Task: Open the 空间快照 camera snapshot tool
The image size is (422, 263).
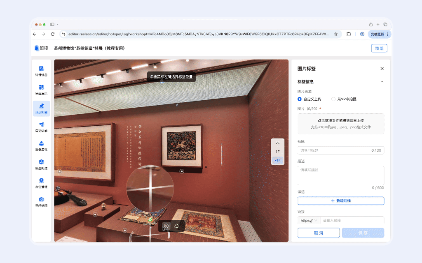Action: pyautogui.click(x=41, y=202)
